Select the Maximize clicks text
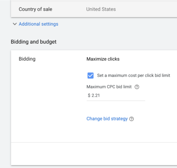 103,59
